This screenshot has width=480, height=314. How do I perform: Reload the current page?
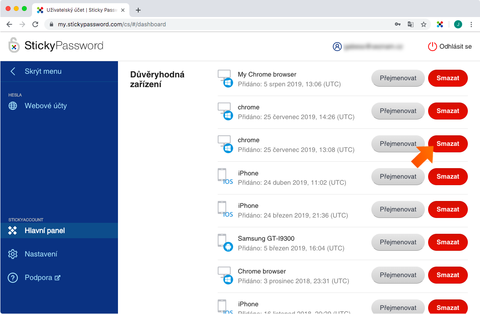click(x=36, y=24)
